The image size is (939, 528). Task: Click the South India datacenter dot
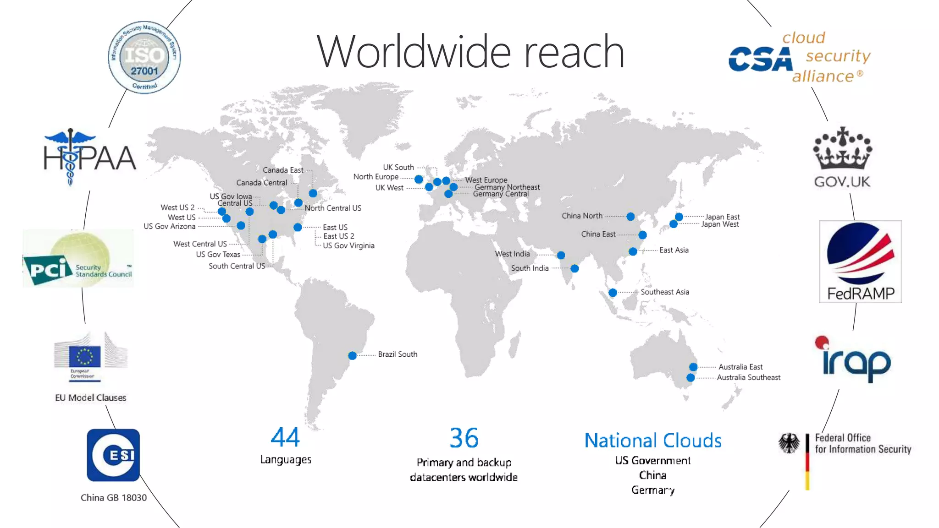[574, 268]
